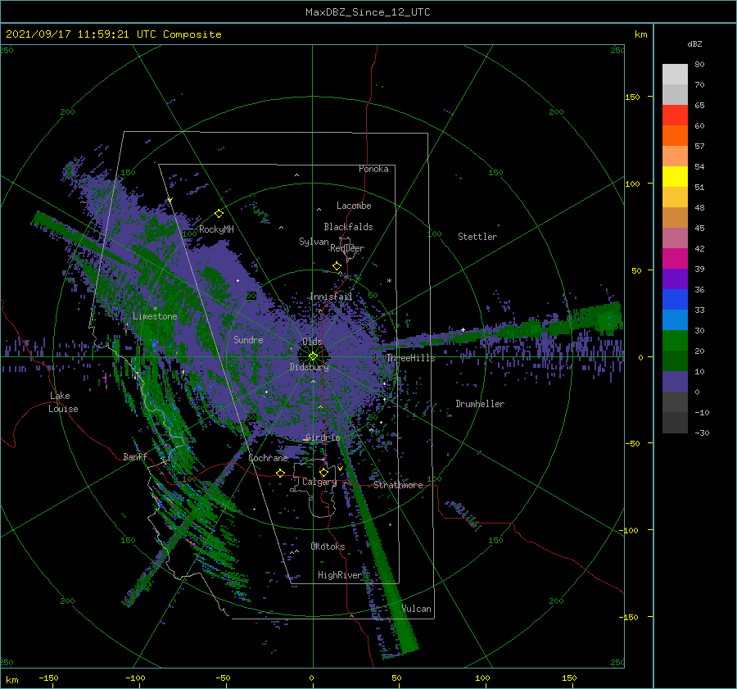Click the yellow km label at top right
Screen dimensions: 737x689
click(x=641, y=34)
